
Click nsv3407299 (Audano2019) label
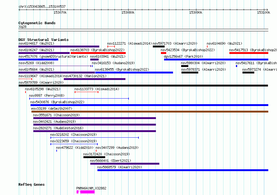(x=117, y=148)
